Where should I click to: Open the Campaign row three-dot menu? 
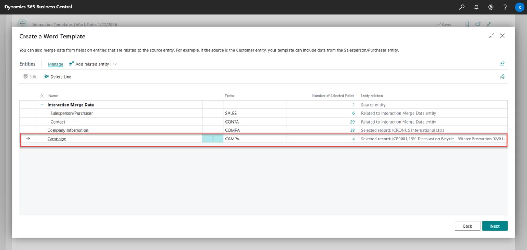tap(213, 139)
